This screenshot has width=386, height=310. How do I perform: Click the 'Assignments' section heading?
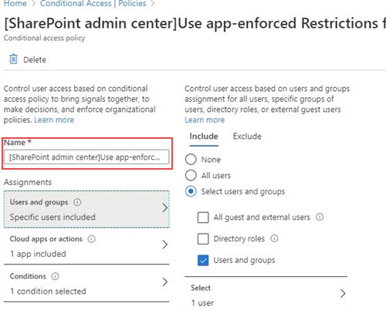pos(28,182)
